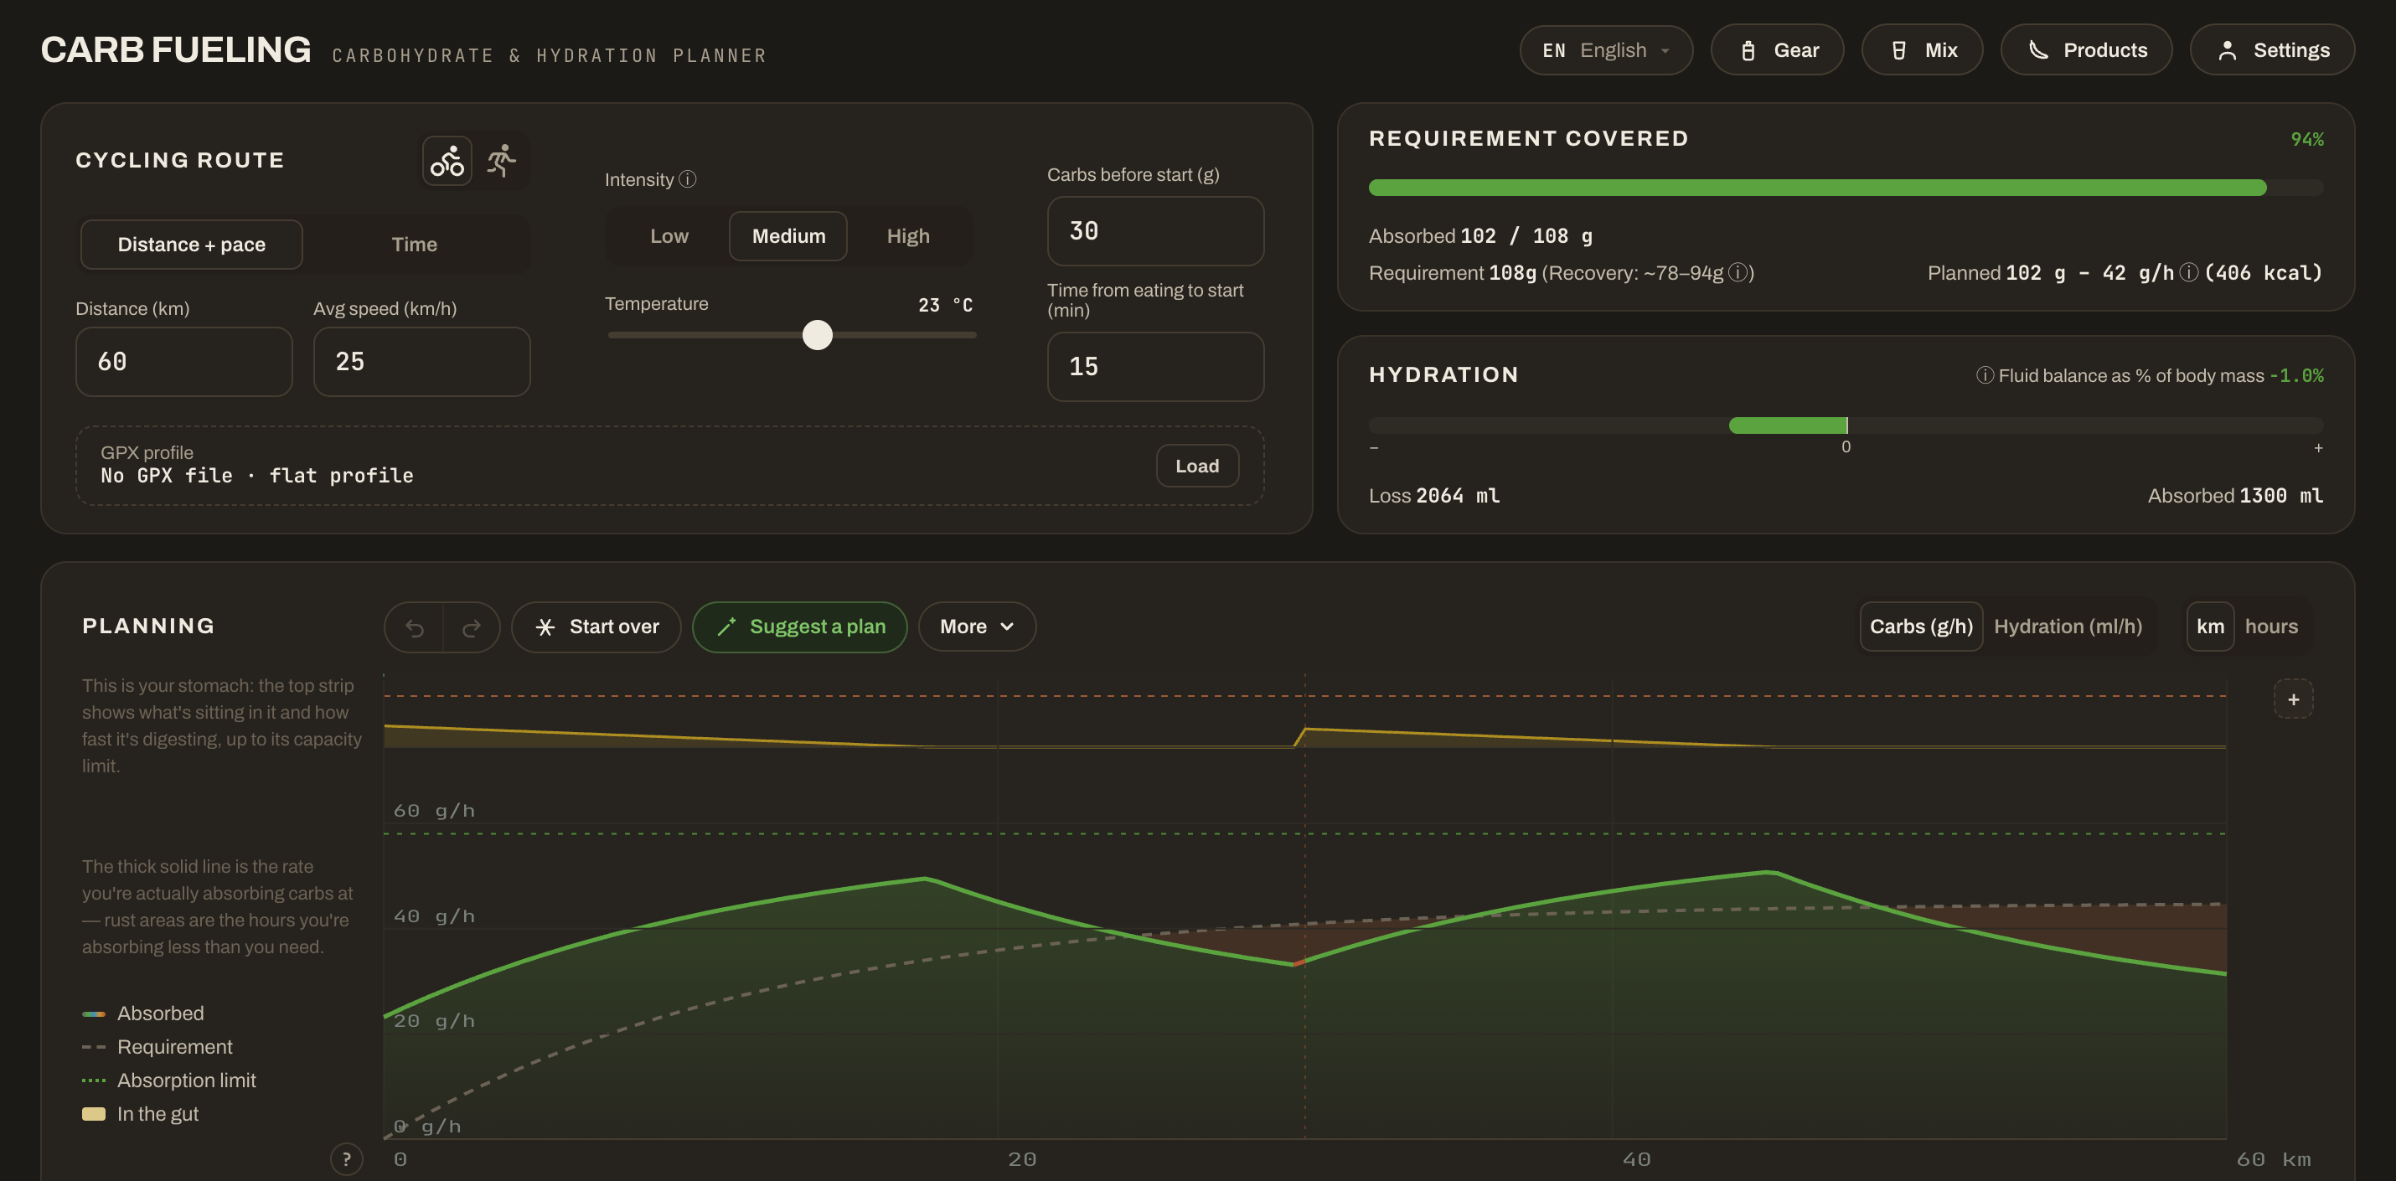The image size is (2396, 1181).
Task: Set intensity to Low
Action: pos(669,236)
